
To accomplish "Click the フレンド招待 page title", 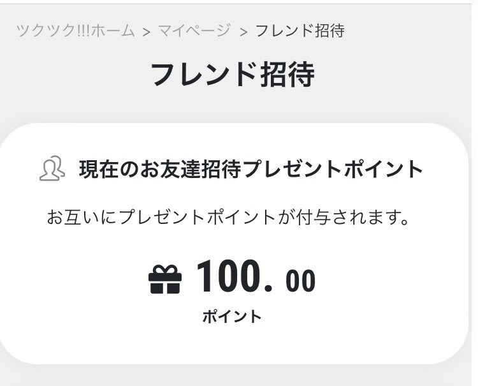I will pos(233,75).
